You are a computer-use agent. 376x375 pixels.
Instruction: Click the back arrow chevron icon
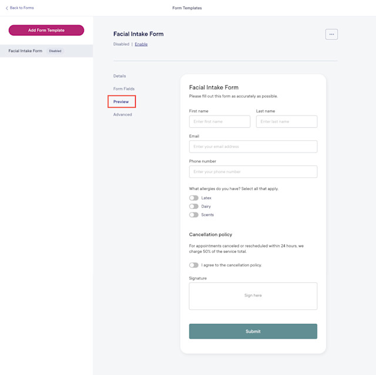point(6,8)
